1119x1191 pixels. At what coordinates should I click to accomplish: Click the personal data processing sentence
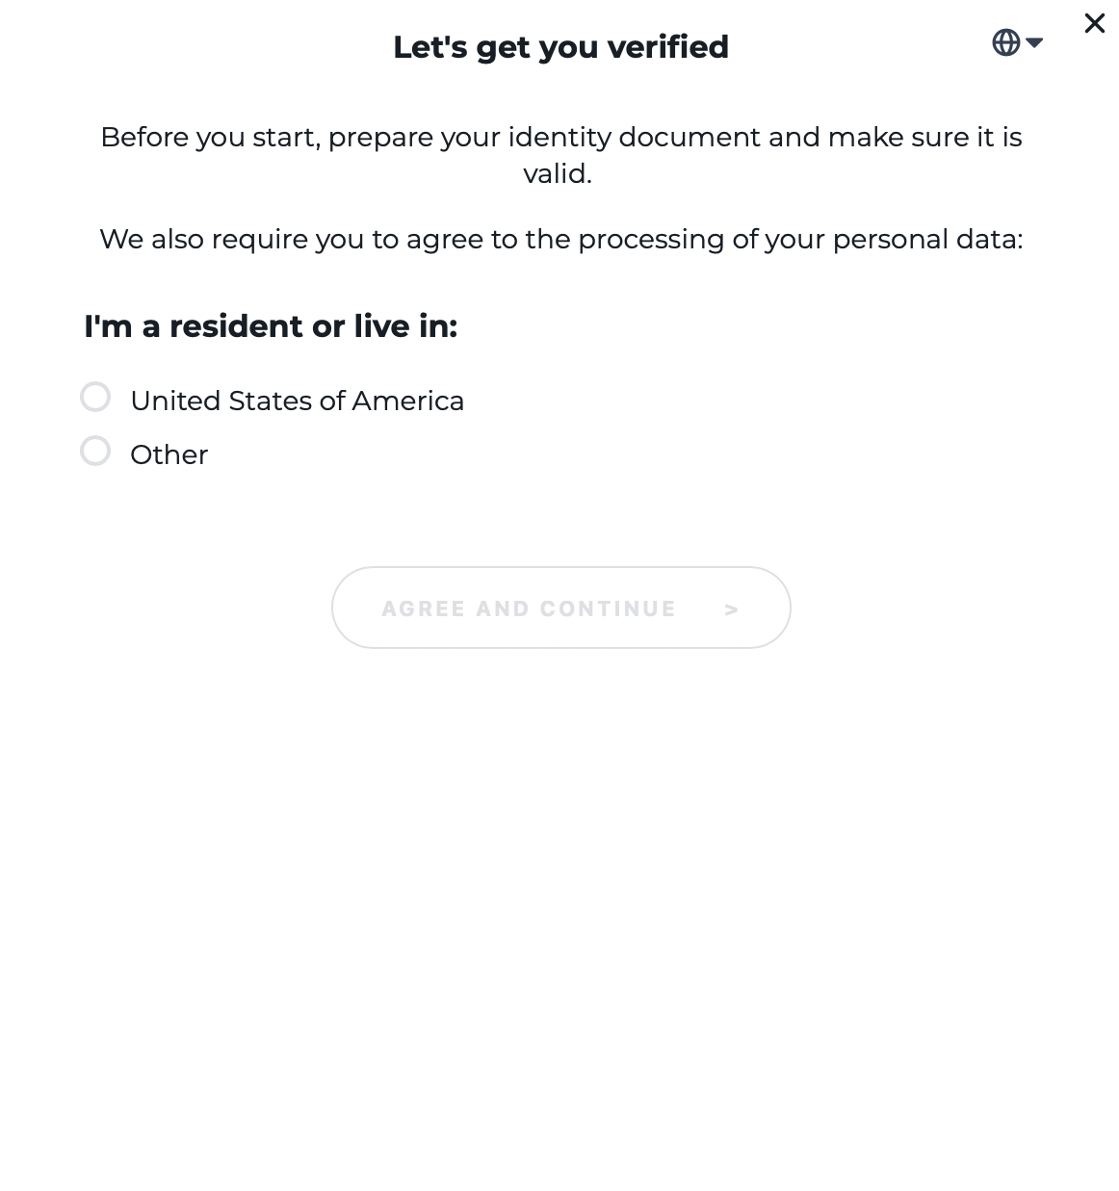(x=560, y=239)
